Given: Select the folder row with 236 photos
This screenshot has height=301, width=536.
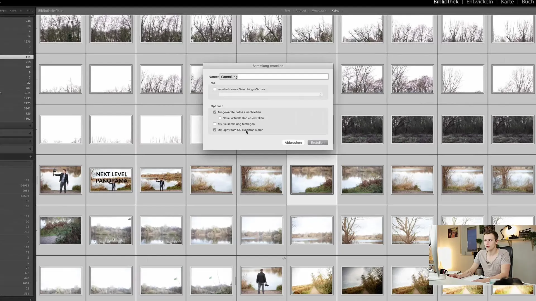Looking at the screenshot, I should point(17,21).
